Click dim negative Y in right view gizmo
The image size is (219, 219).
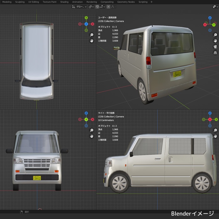tap(203, 120)
